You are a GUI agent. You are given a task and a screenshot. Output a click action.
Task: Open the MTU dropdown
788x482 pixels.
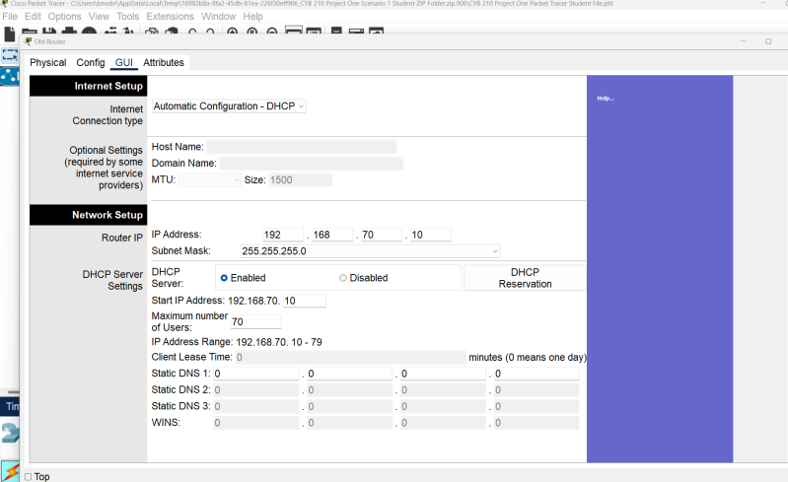point(209,180)
